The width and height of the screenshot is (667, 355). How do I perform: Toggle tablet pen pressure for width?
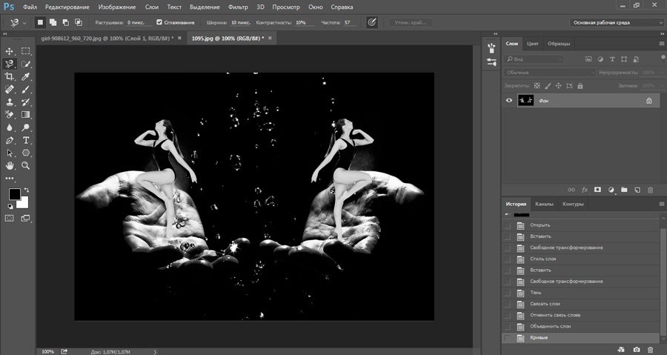click(x=372, y=22)
